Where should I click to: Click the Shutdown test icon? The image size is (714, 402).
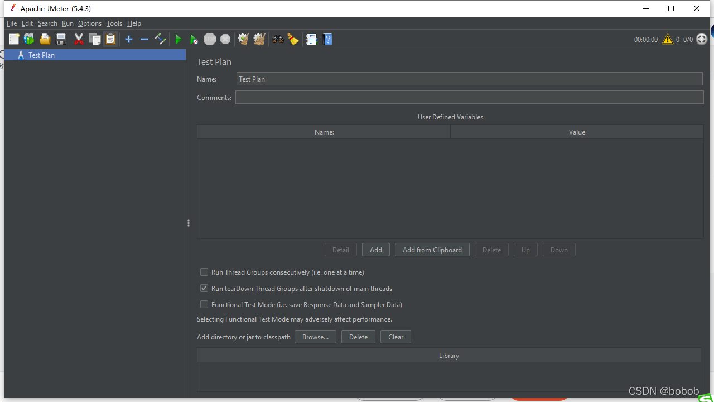(x=225, y=39)
